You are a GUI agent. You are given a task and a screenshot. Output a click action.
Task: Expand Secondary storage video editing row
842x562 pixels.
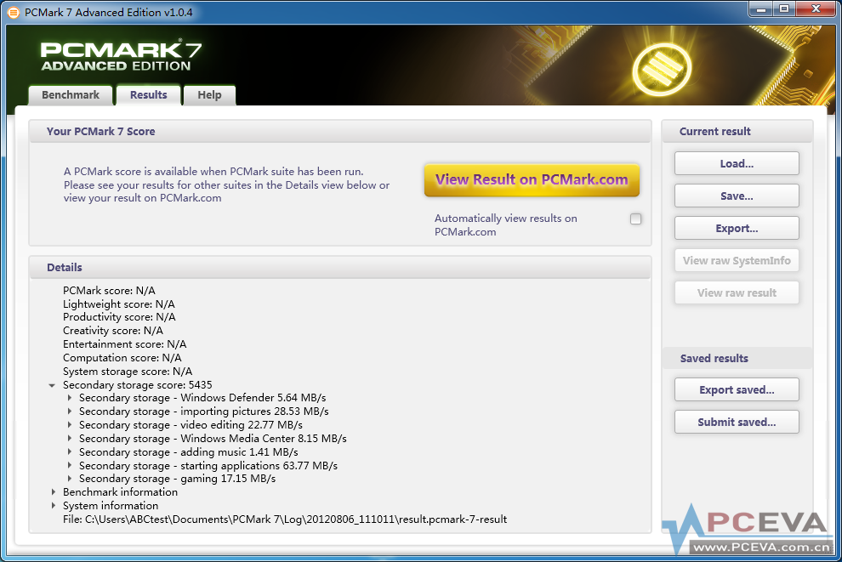[x=70, y=424]
